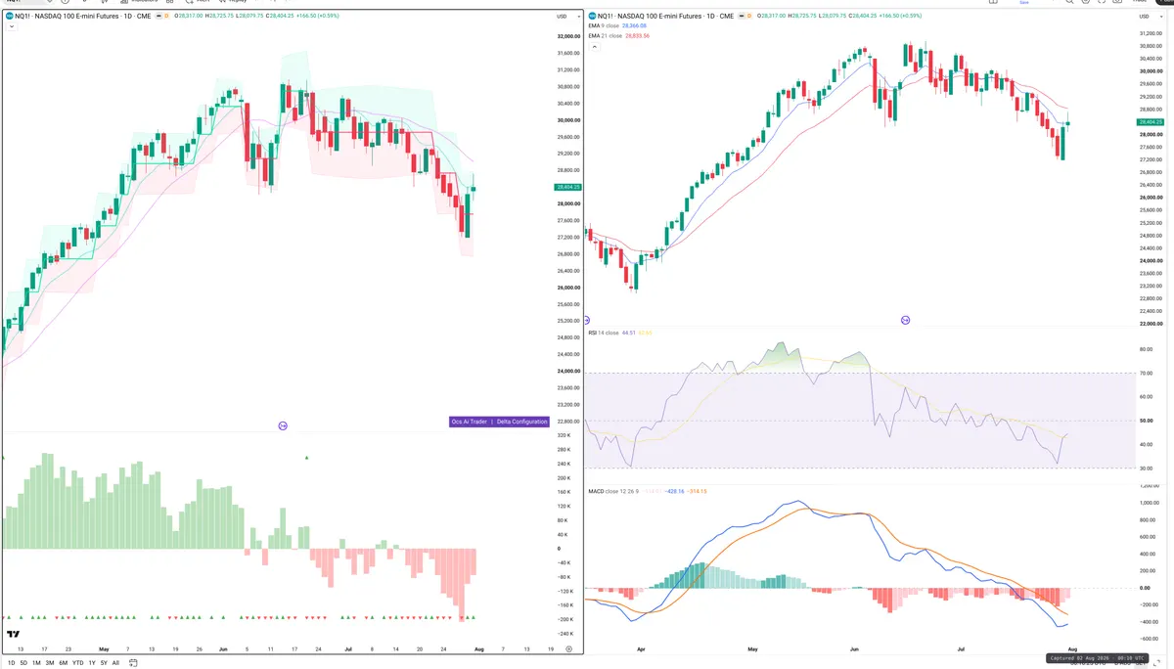Open Delta Configuration on the left chart
The image size is (1174, 669).
pos(520,422)
